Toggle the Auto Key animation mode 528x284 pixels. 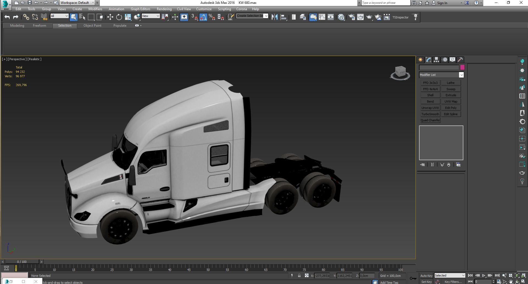tap(426, 276)
